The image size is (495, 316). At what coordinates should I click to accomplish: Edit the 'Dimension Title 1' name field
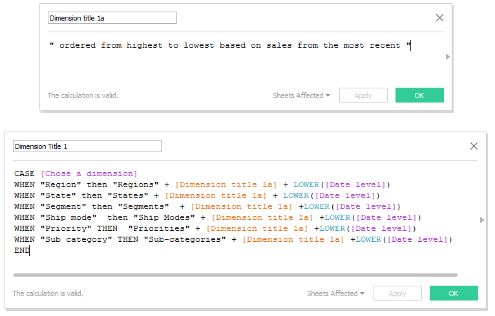(x=87, y=146)
